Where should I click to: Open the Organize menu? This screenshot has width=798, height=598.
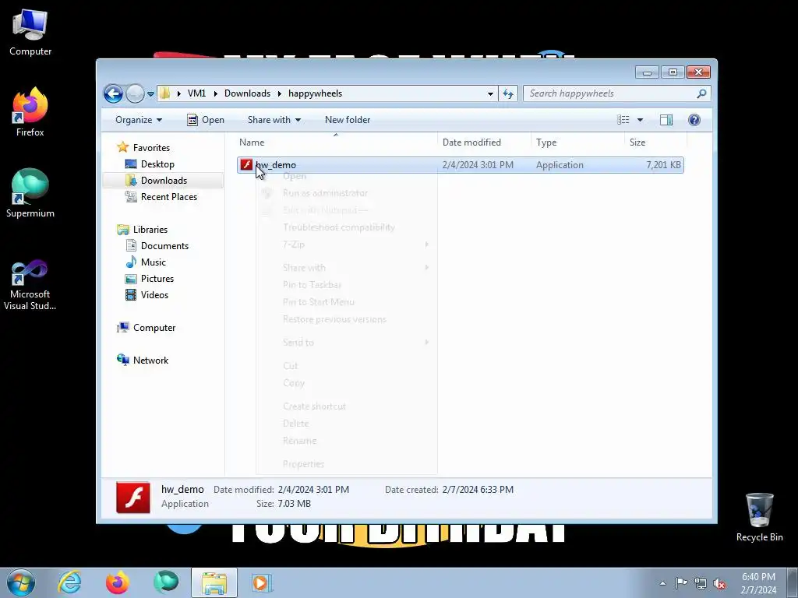pyautogui.click(x=139, y=120)
